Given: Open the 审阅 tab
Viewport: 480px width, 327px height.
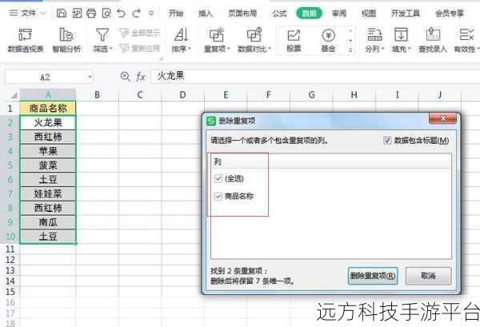Looking at the screenshot, I should [x=339, y=14].
